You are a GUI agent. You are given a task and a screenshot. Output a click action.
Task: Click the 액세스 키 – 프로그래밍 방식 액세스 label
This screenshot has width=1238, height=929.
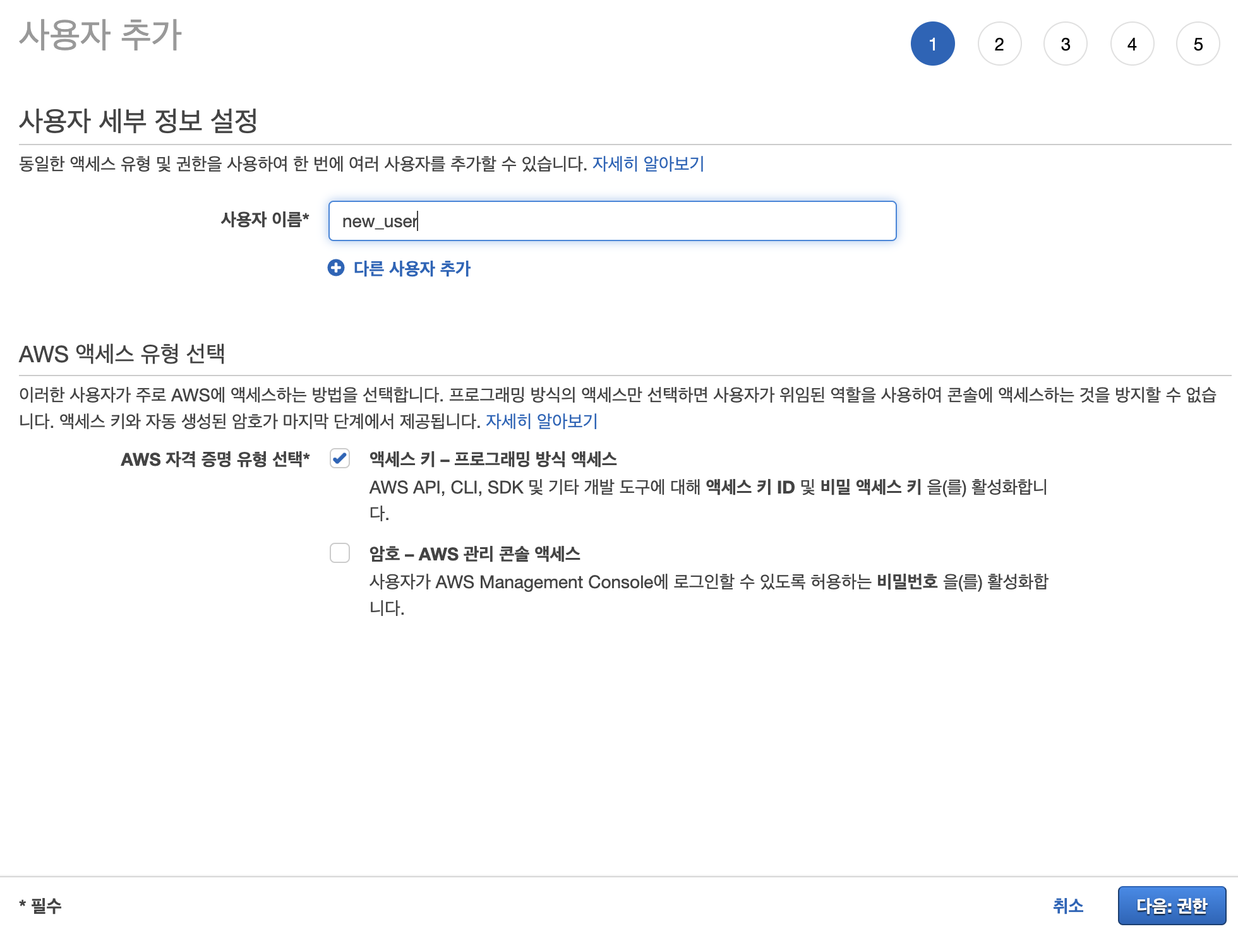tap(493, 459)
